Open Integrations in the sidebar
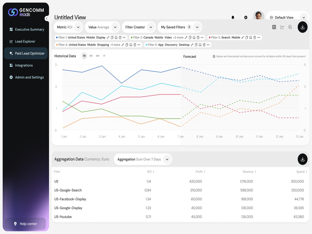The width and height of the screenshot is (312, 234). [x=26, y=65]
